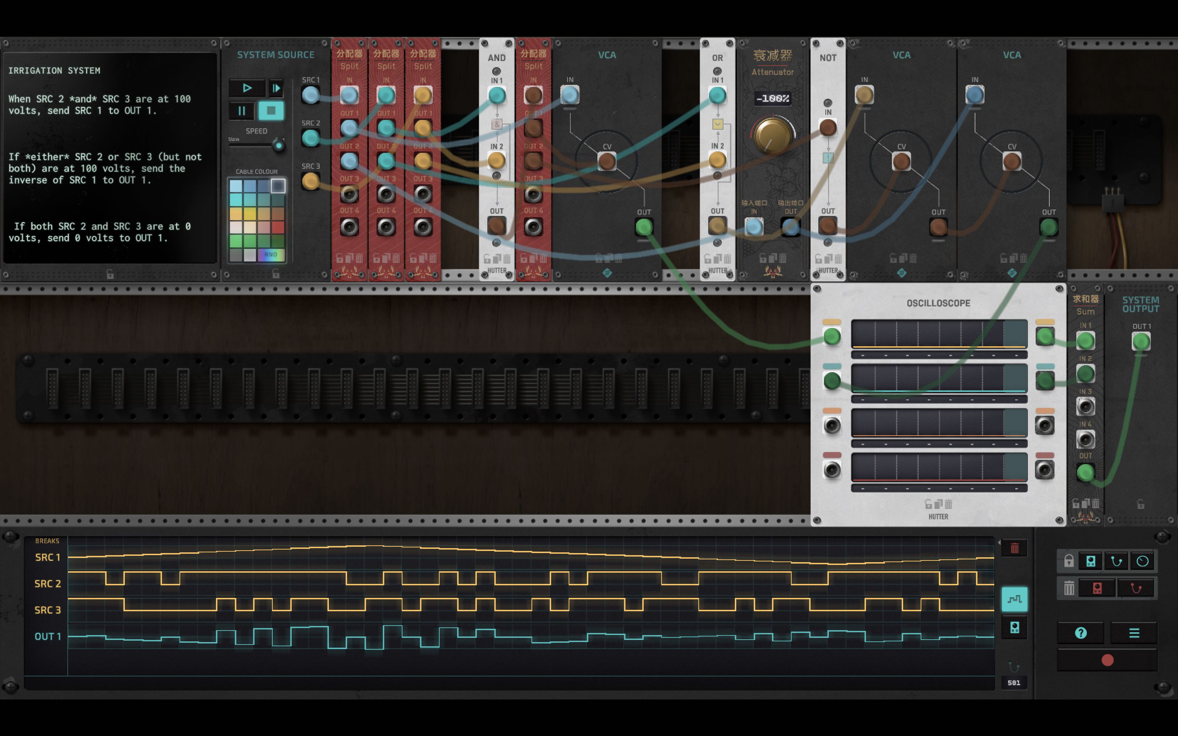The height and width of the screenshot is (736, 1178).
Task: Toggle the padlock under the Irrigation System screen
Action: point(110,274)
